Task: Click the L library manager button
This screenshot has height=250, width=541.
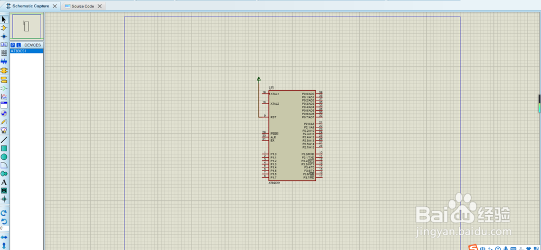Action: pos(18,45)
